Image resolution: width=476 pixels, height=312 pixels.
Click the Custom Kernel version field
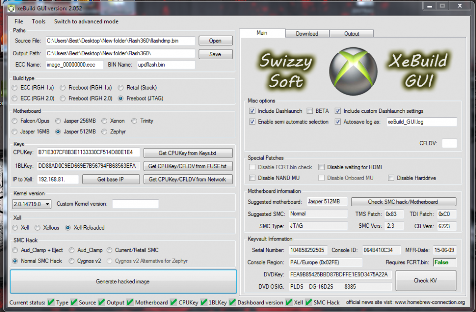point(135,204)
